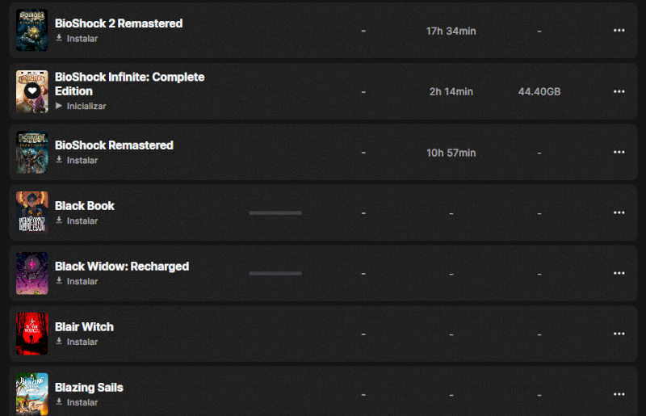The width and height of the screenshot is (646, 416).
Task: Open Black Book's ellipsis menu
Action: pyautogui.click(x=619, y=212)
